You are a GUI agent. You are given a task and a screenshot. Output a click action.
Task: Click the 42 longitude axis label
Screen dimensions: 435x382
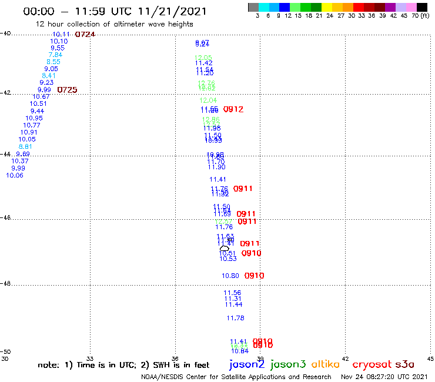(345, 358)
